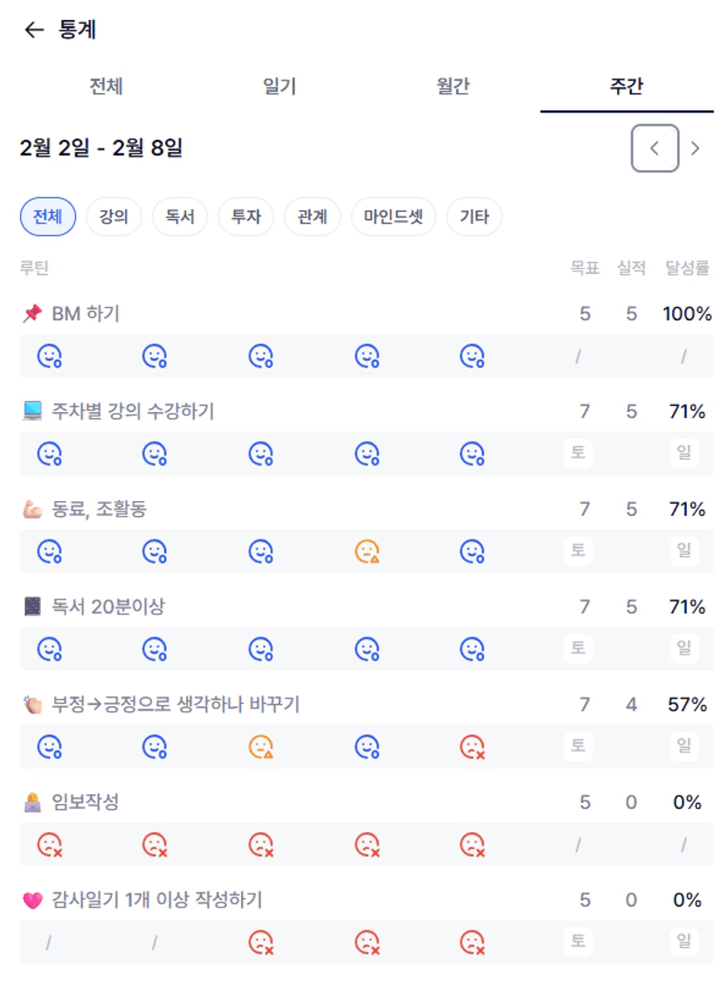Switch to the 월간 tab
Image resolution: width=722 pixels, height=988 pixels.
coord(453,86)
